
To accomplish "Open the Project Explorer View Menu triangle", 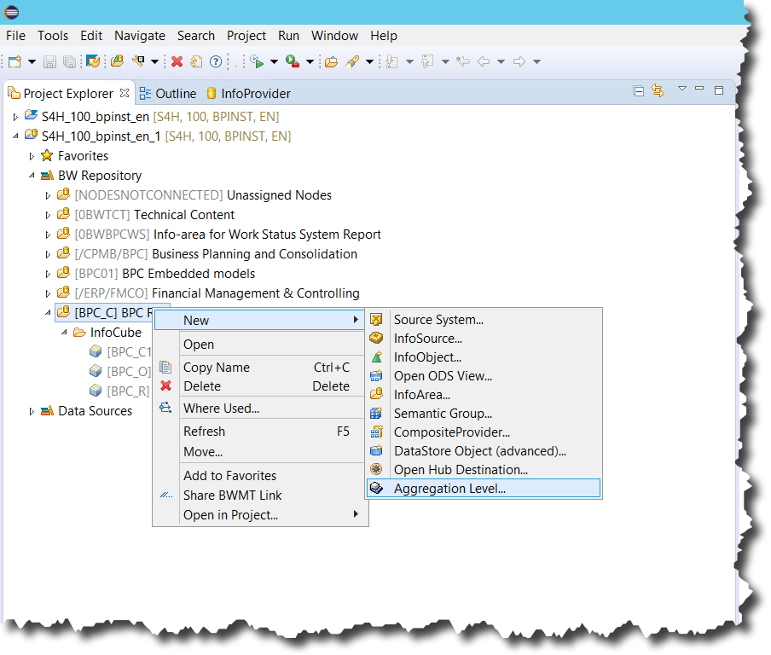I will 681,90.
